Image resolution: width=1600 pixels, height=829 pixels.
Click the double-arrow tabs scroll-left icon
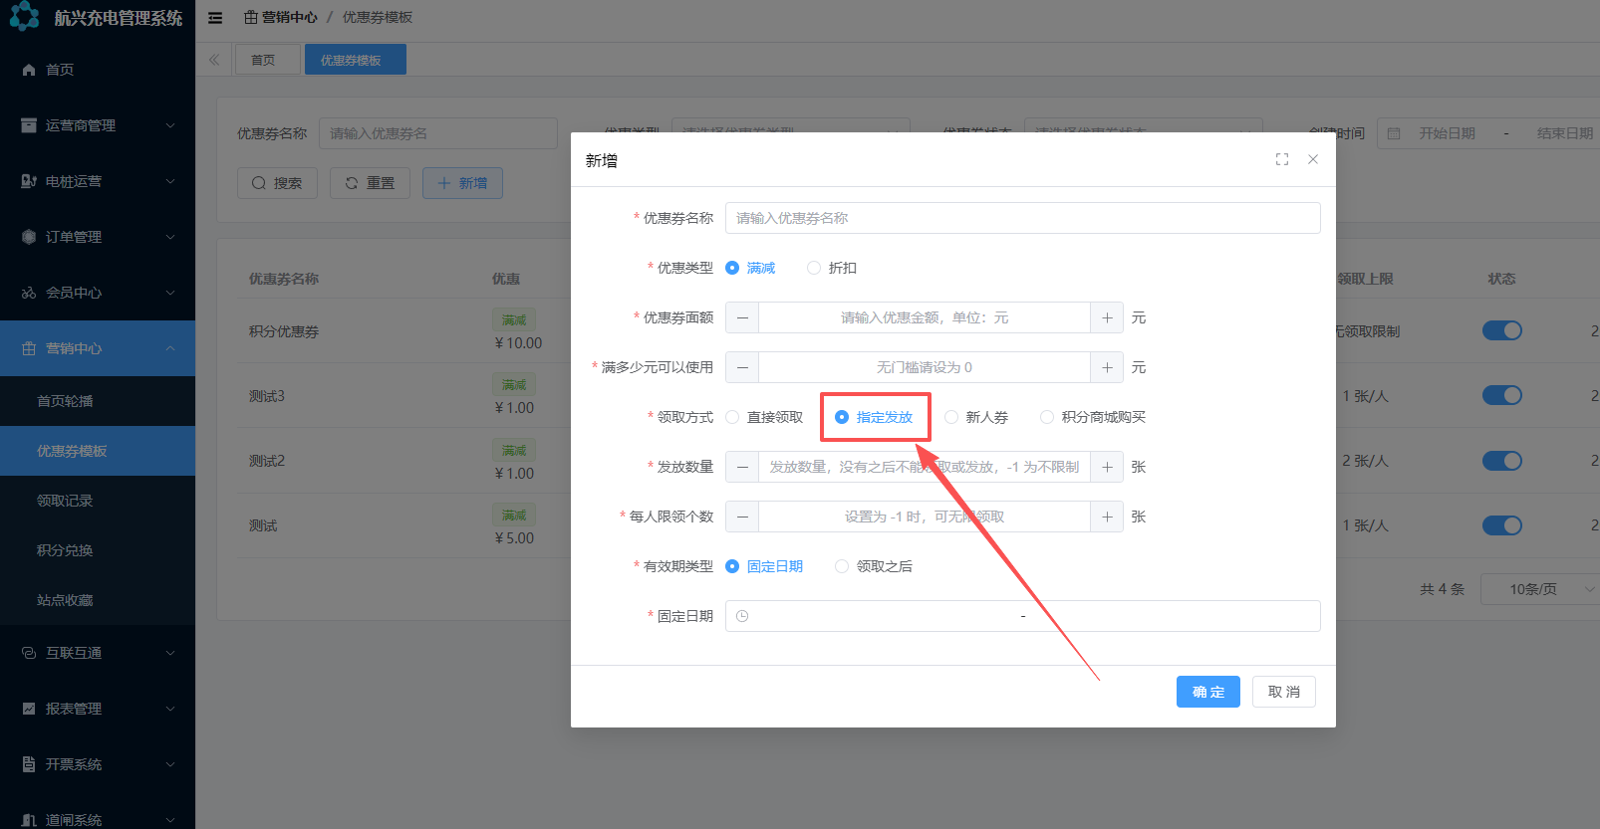[214, 60]
